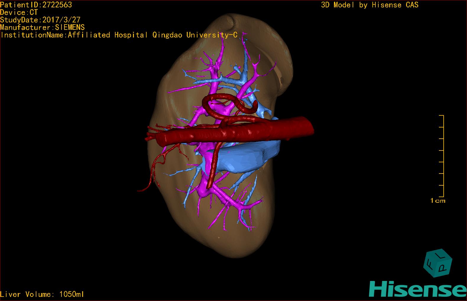Click the PatientID:2722563 text
Screen dimensions: 467x301
[x=36, y=5]
